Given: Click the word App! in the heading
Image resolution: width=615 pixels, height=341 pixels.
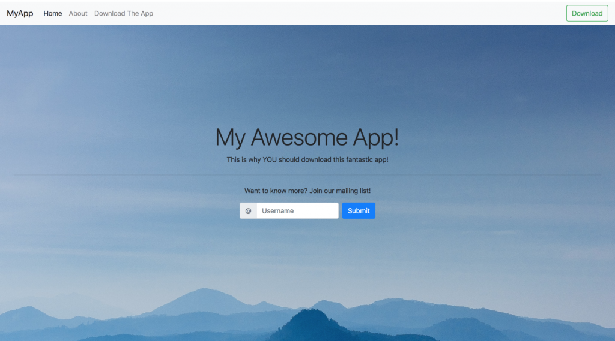Looking at the screenshot, I should point(375,138).
